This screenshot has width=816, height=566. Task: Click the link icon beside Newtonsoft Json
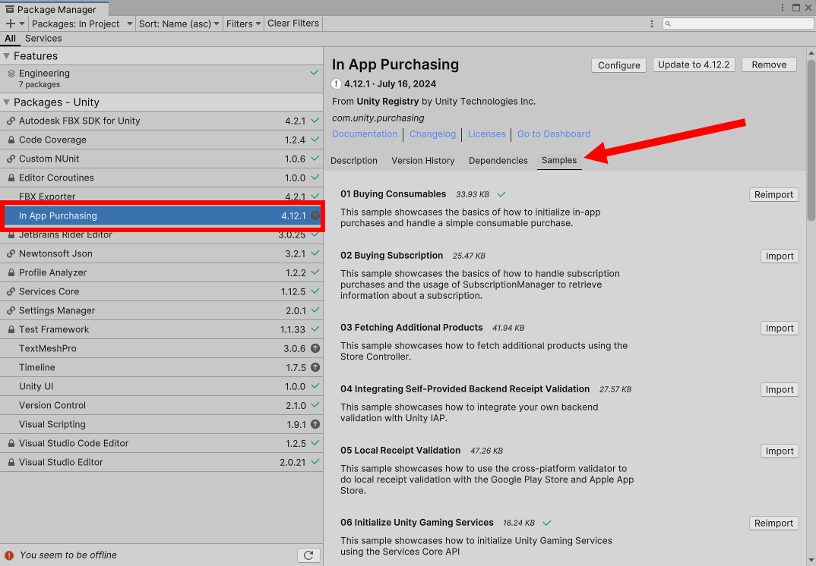[x=11, y=253]
